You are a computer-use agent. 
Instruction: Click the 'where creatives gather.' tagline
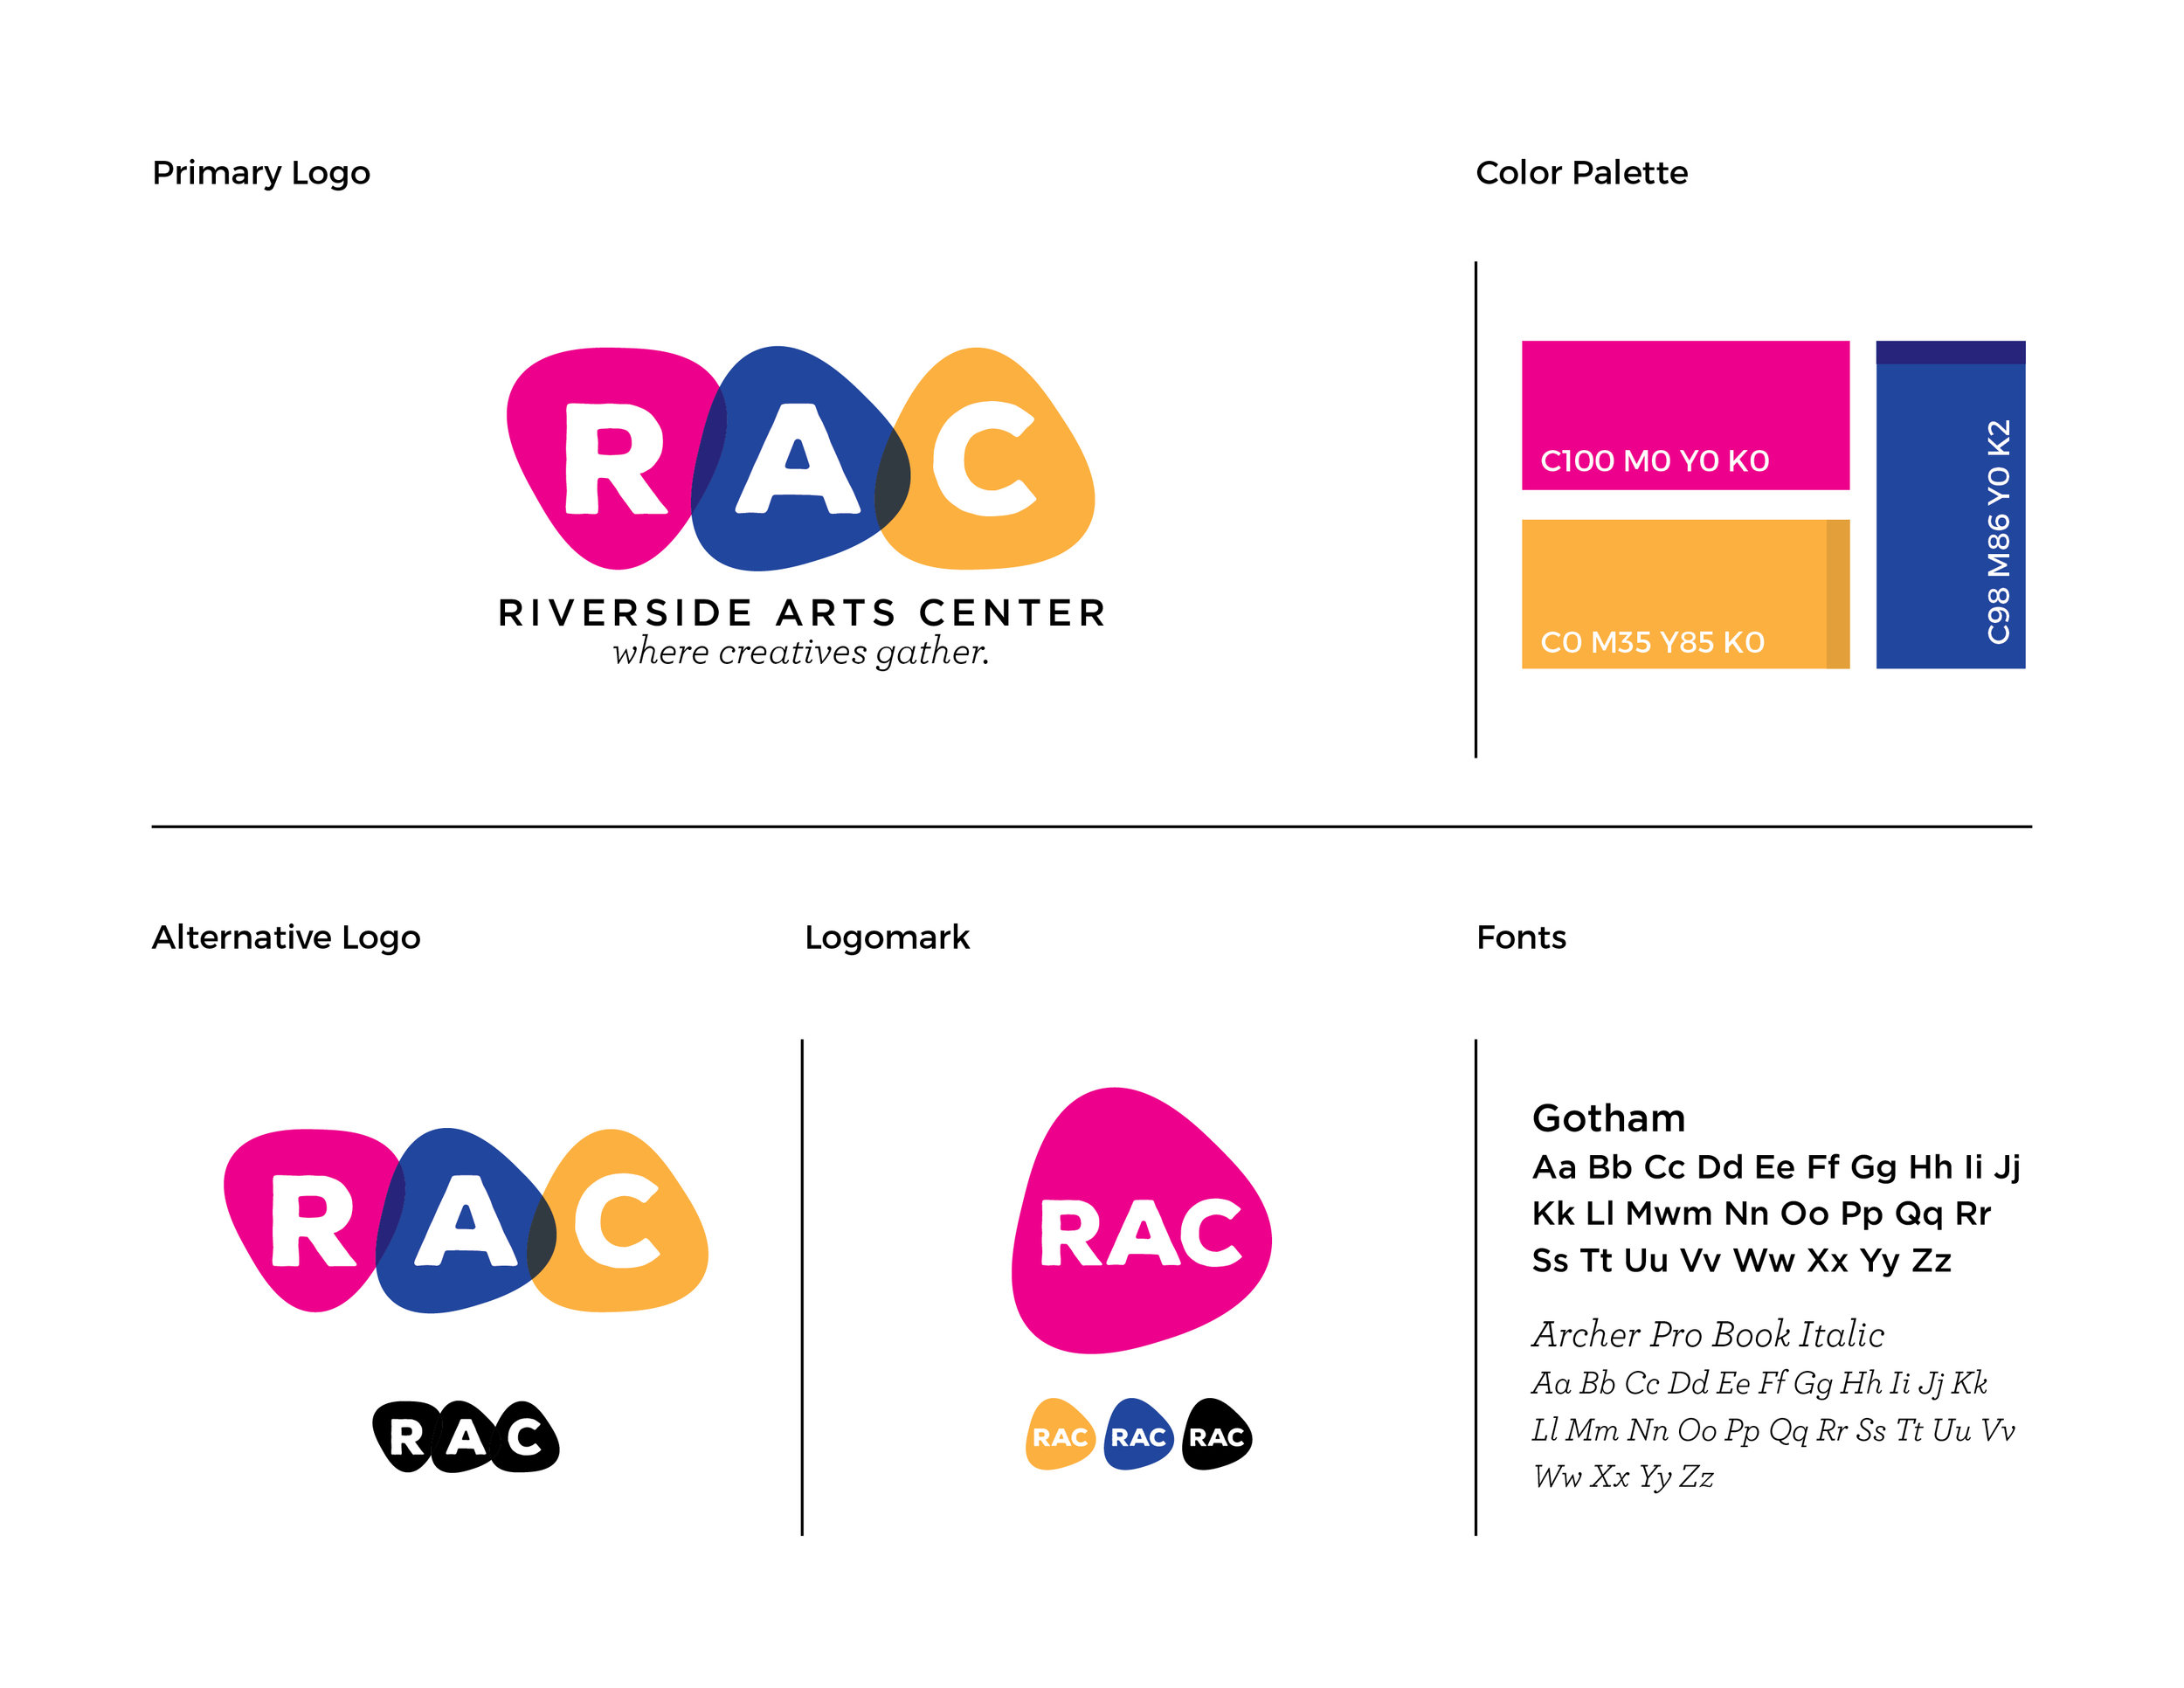[x=801, y=652]
